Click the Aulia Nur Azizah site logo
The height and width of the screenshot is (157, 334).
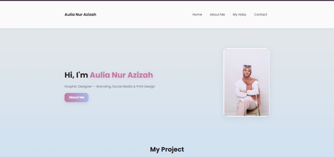(x=80, y=15)
